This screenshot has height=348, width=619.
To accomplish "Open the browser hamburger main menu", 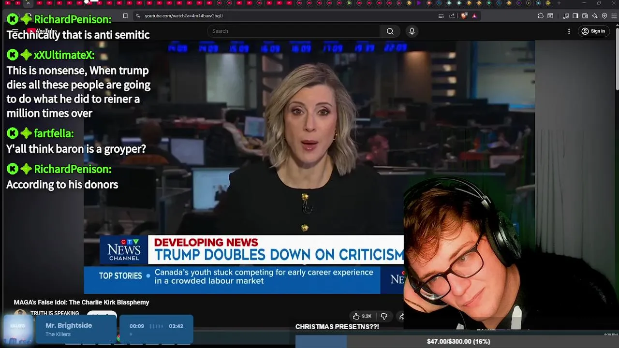I will pos(615,16).
